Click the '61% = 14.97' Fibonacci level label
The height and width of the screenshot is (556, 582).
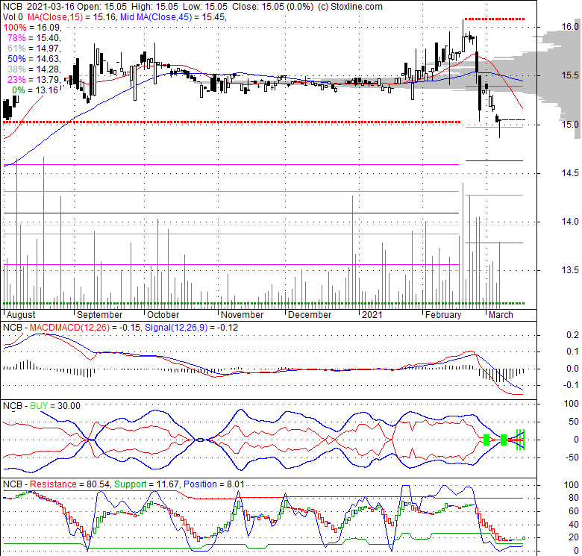click(x=34, y=49)
